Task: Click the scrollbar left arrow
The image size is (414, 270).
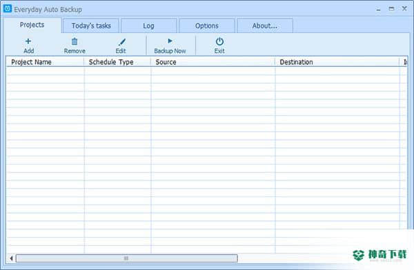Action: tap(11, 258)
